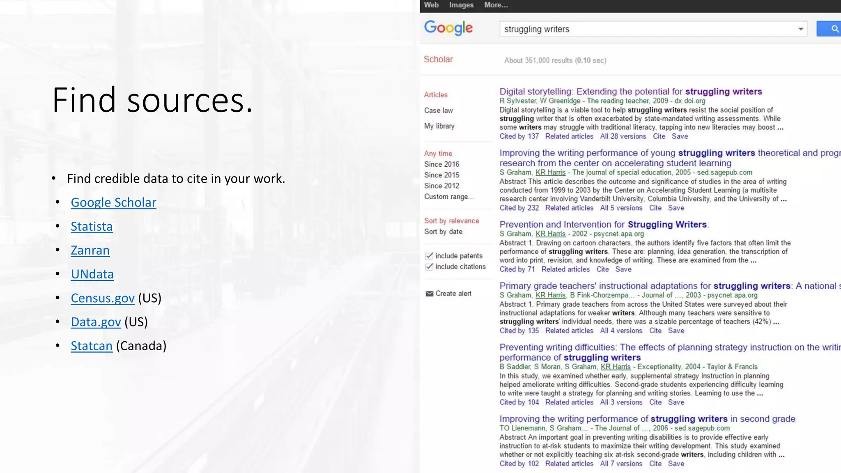Click Related articles under Cited by 102

(x=569, y=464)
